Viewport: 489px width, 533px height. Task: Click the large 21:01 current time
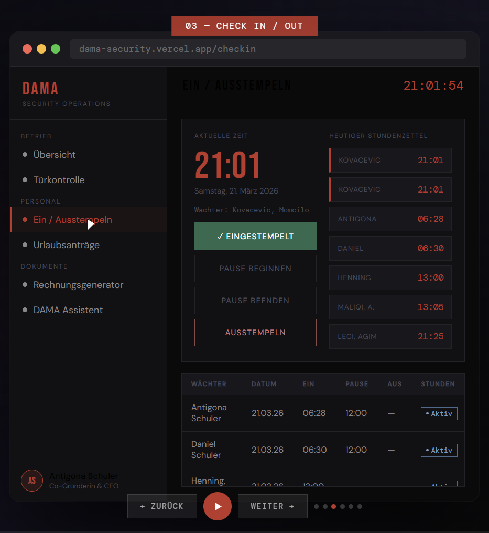227,165
